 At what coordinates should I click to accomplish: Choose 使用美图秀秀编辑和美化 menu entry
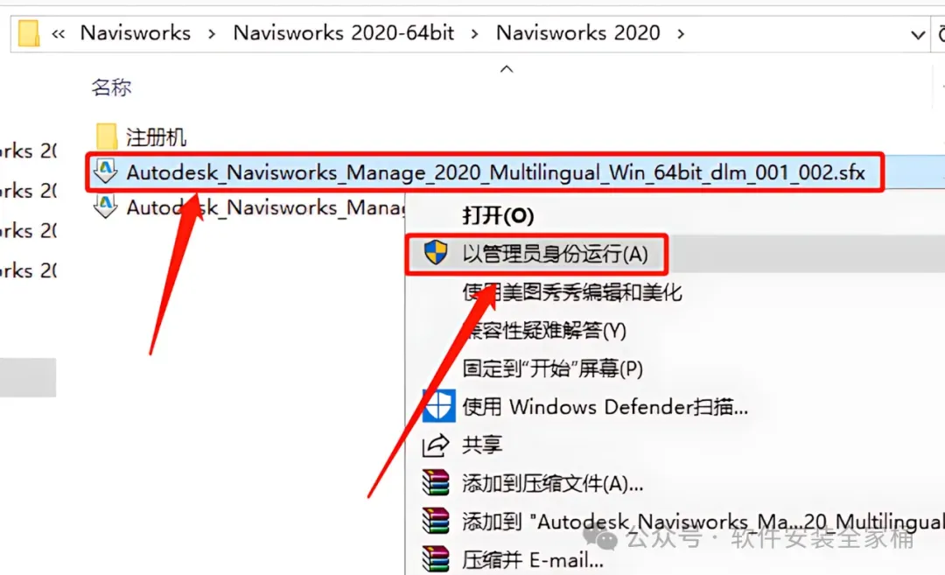572,292
